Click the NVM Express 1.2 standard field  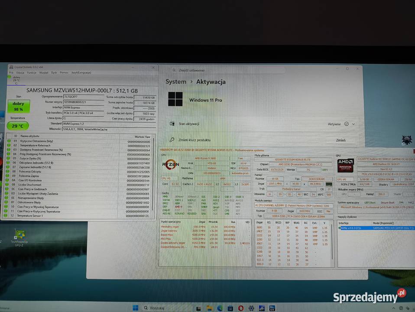(x=109, y=123)
